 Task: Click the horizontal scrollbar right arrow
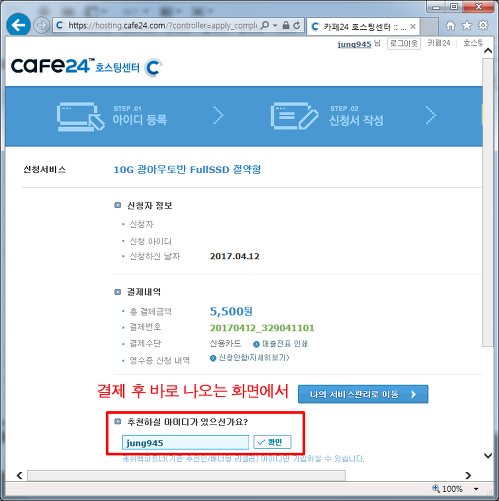point(468,475)
